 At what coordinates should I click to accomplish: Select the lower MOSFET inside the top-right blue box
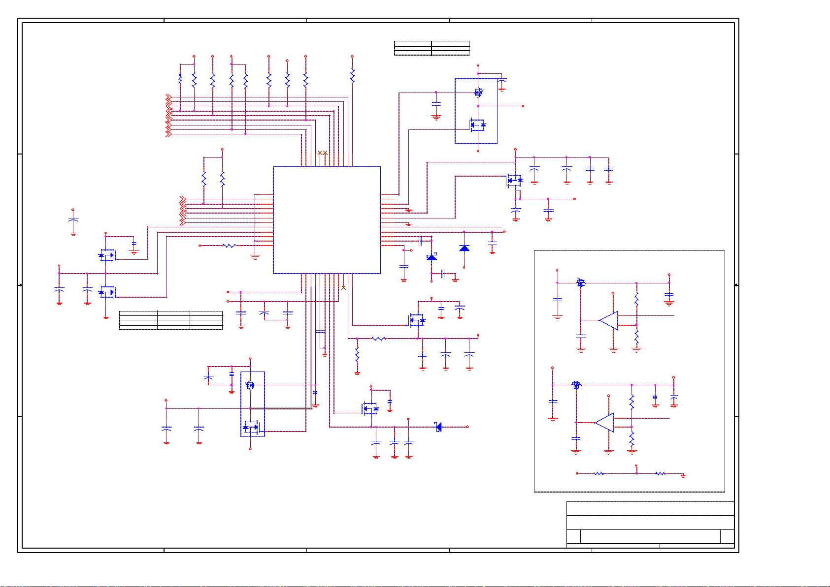click(x=477, y=125)
